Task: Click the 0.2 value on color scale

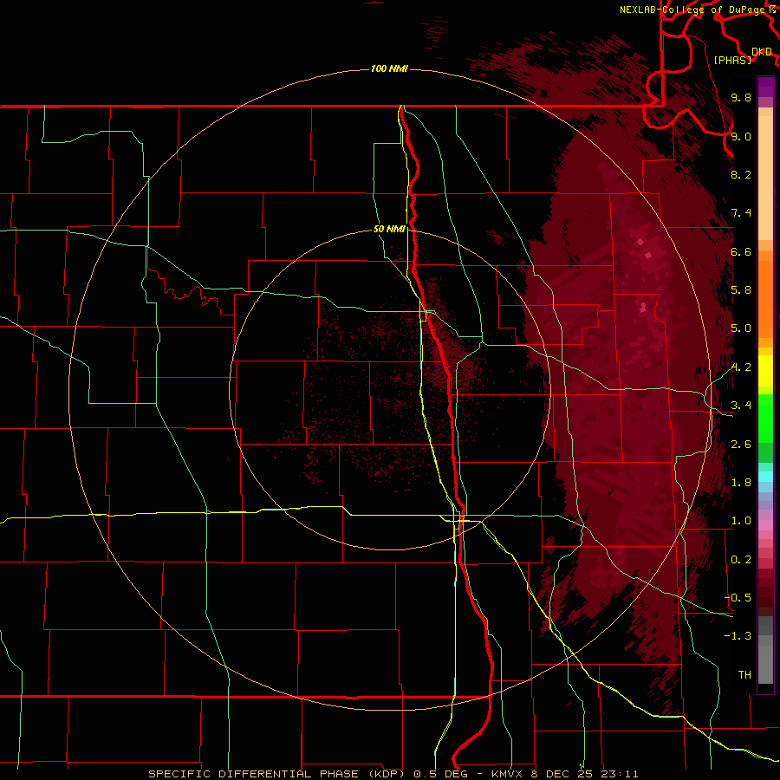Action: 741,560
